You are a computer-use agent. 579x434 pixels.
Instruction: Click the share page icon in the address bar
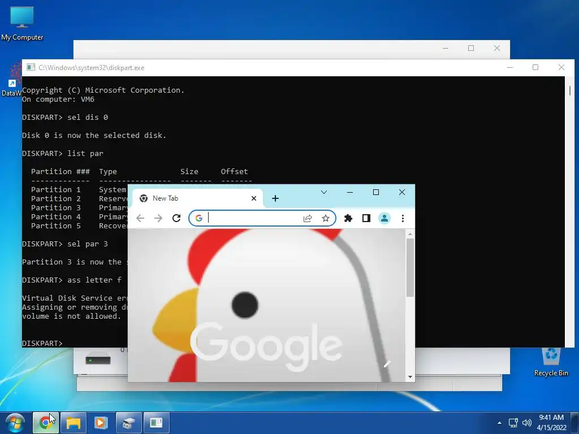tap(308, 218)
